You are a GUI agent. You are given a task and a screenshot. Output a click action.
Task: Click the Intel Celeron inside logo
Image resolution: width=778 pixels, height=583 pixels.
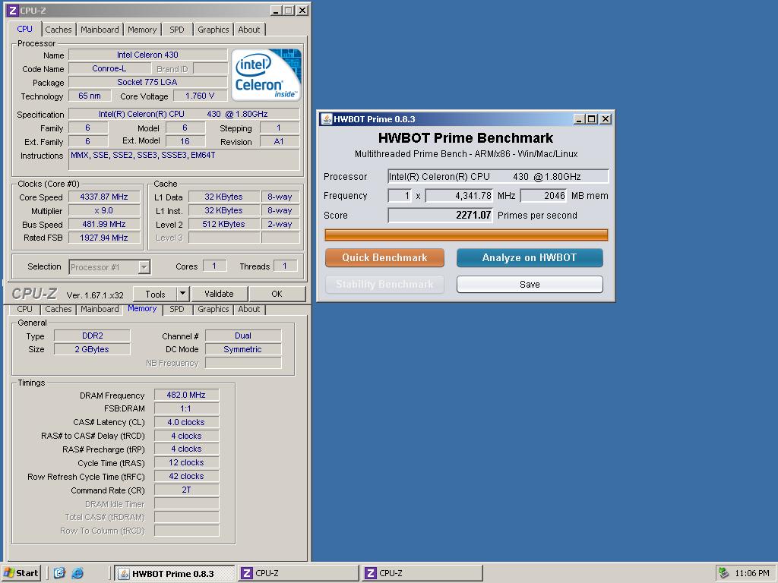pos(267,74)
